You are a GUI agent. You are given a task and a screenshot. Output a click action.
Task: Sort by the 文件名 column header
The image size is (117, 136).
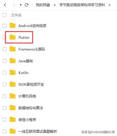click(x=16, y=15)
